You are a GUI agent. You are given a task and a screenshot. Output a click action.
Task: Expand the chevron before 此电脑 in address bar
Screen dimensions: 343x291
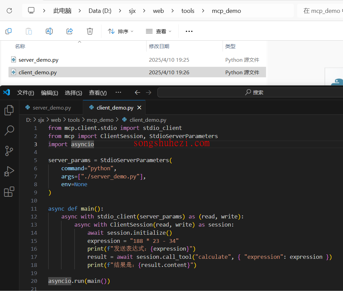[x=44, y=11]
